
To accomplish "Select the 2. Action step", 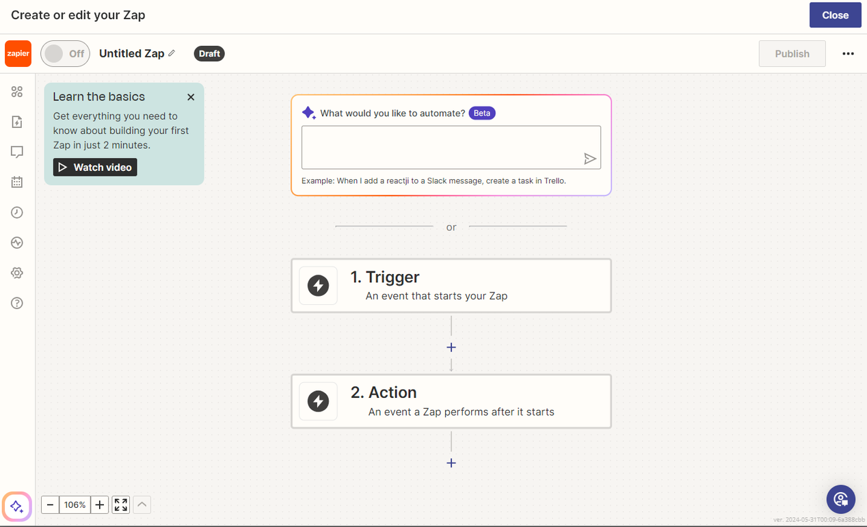I will (x=451, y=401).
